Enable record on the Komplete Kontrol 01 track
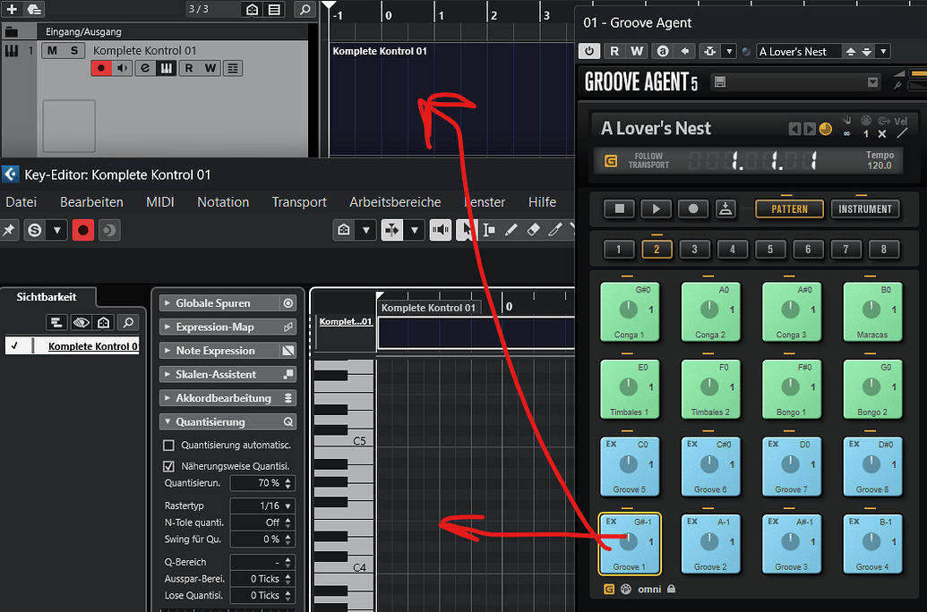 tap(100, 67)
